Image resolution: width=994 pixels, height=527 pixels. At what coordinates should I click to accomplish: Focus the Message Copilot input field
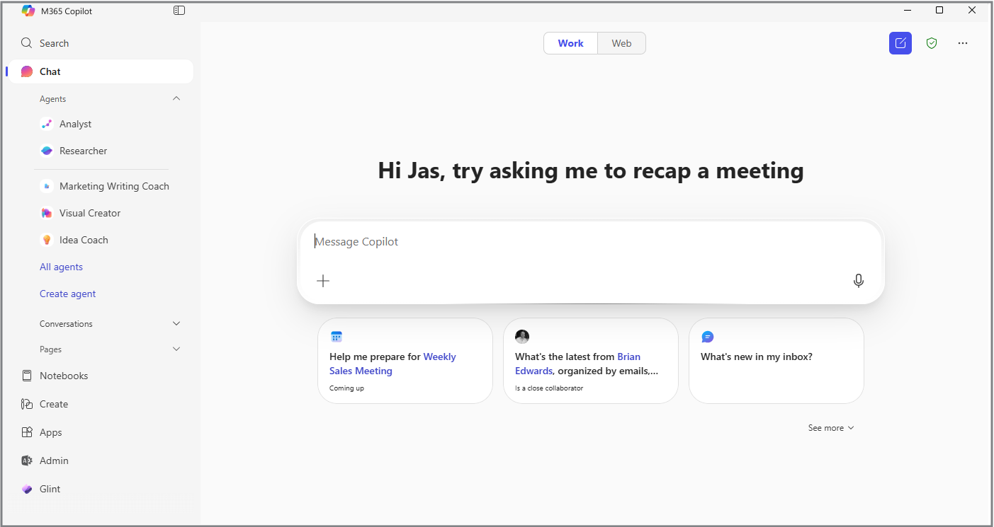point(590,242)
